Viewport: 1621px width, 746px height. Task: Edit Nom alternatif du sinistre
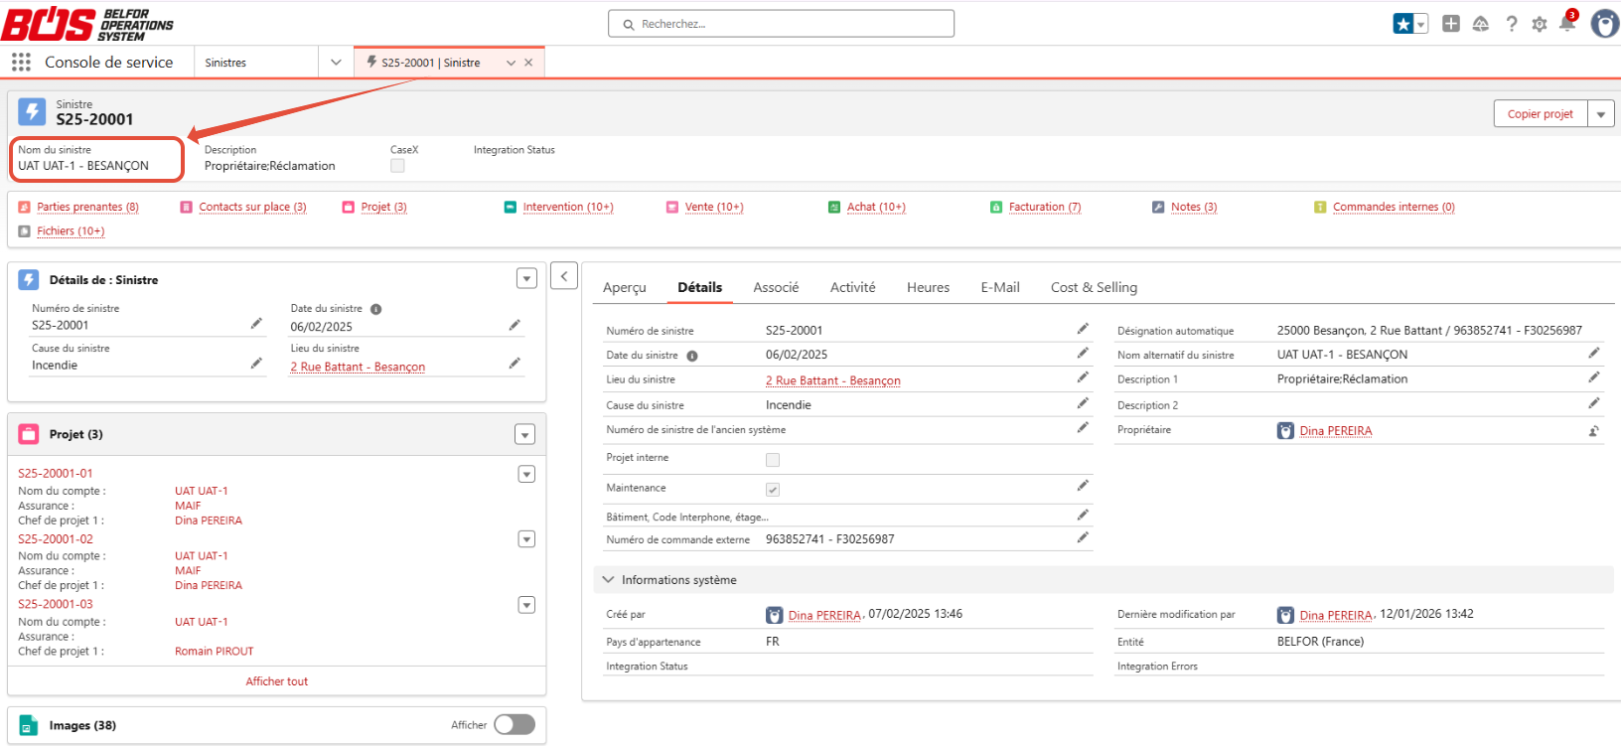pos(1593,353)
